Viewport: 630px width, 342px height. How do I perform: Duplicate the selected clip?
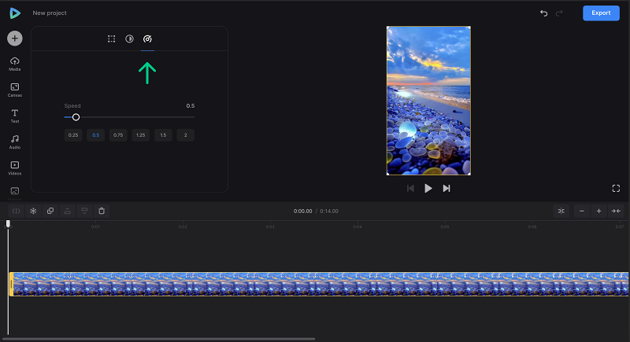point(50,211)
